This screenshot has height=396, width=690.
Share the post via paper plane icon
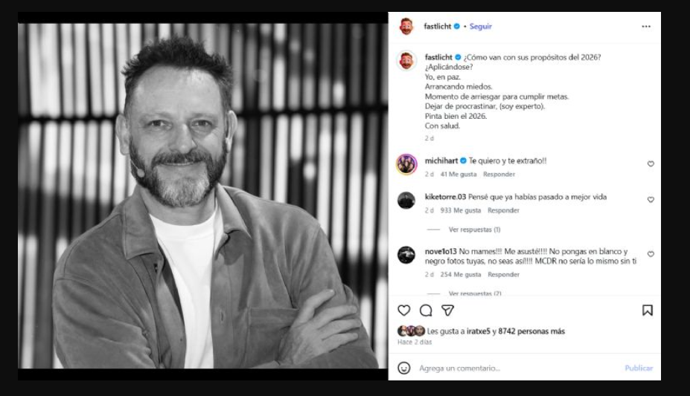point(447,311)
